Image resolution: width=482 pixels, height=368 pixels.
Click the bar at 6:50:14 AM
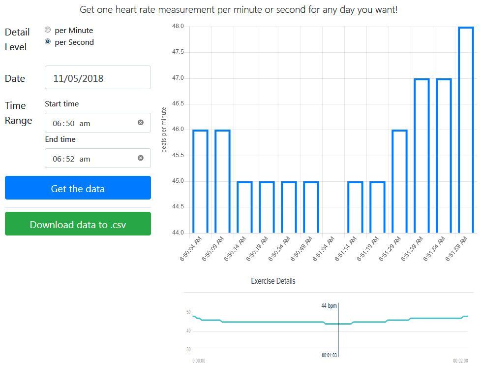pyautogui.click(x=245, y=207)
